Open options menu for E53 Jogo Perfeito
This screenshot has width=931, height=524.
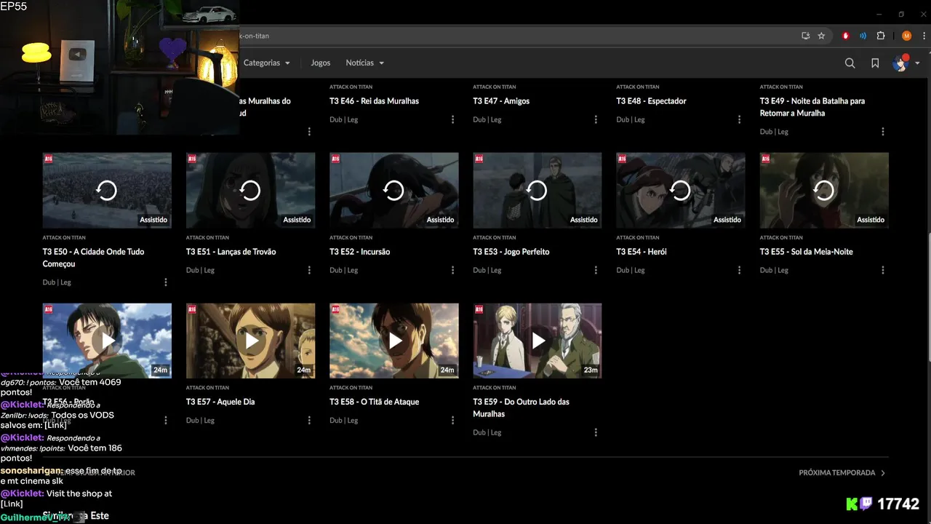coord(596,270)
